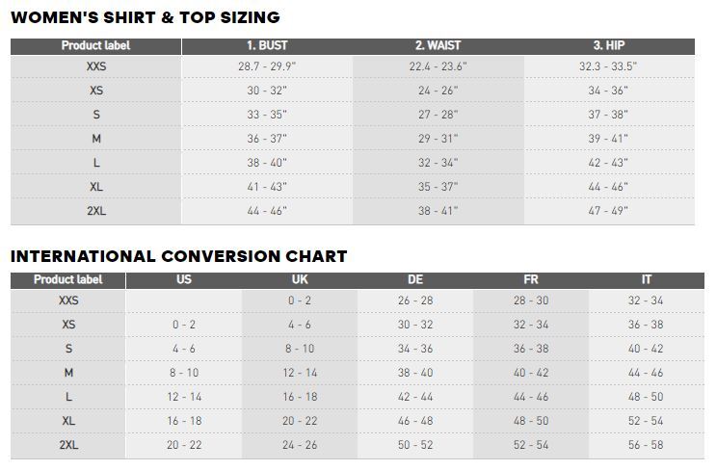
Task: Click the 2. WAIST column header
Action: 438,45
